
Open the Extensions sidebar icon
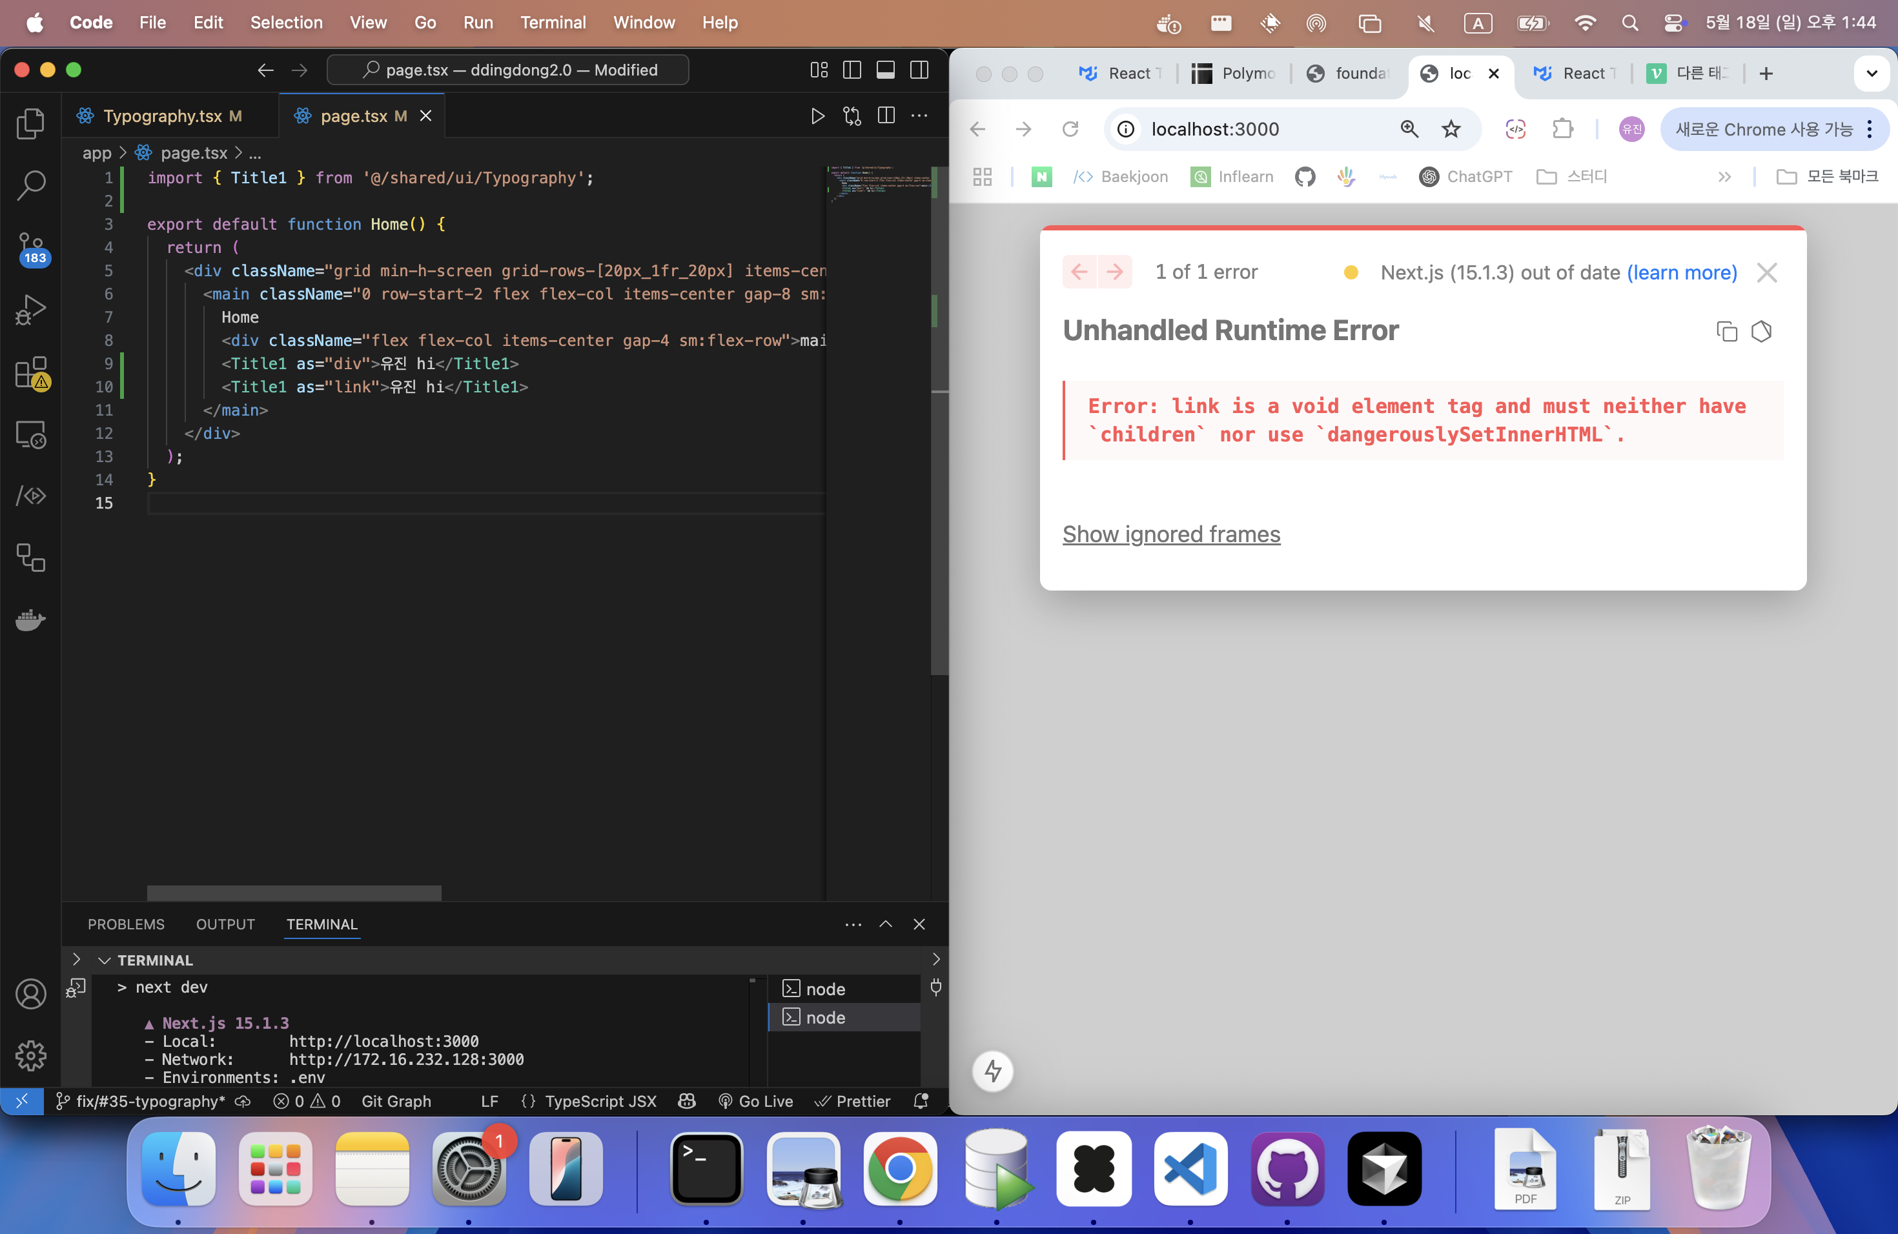(x=30, y=372)
